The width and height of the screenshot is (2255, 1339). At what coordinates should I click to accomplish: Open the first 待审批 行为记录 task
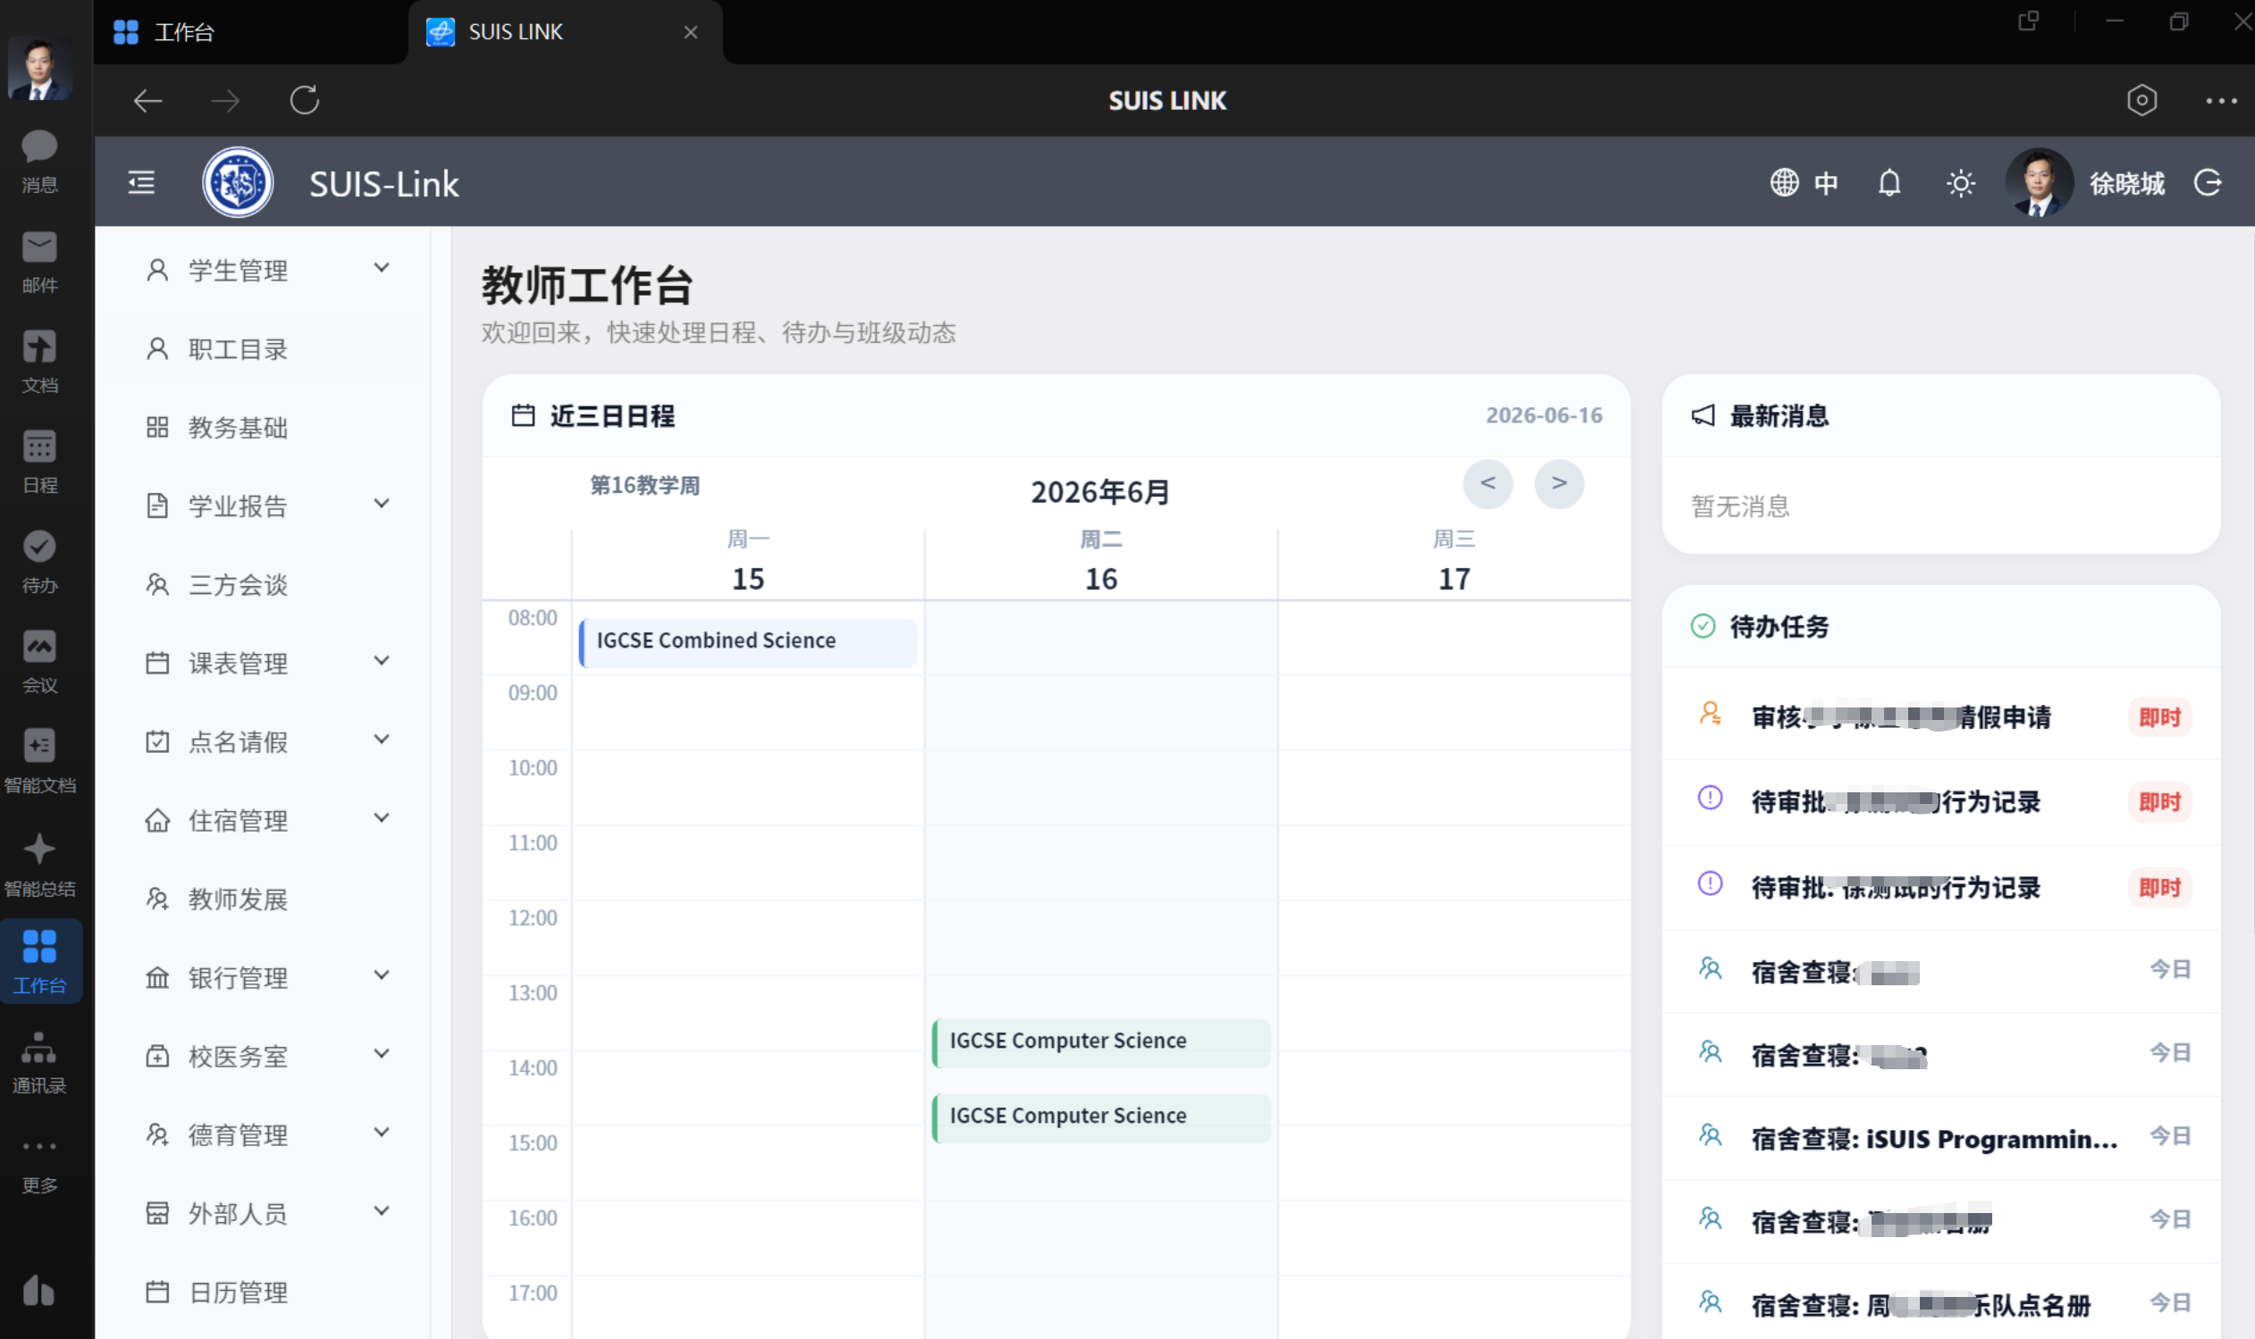click(x=1941, y=801)
